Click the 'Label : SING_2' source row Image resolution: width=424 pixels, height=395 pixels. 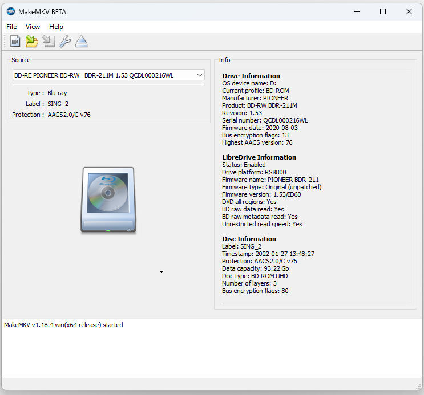[47, 104]
